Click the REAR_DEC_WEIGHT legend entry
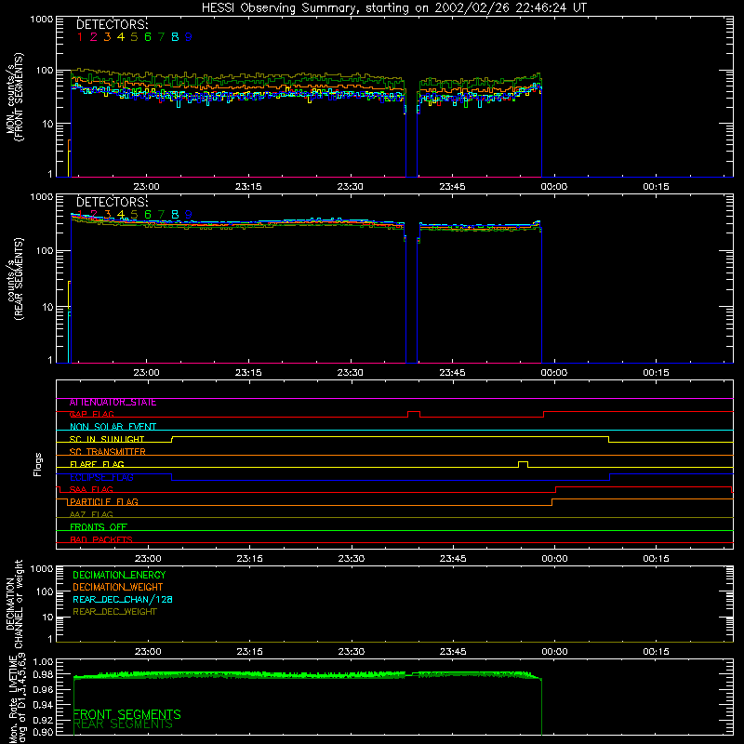The image size is (744, 744). click(x=114, y=612)
